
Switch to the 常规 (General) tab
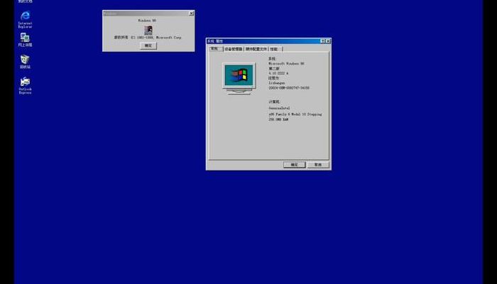214,49
